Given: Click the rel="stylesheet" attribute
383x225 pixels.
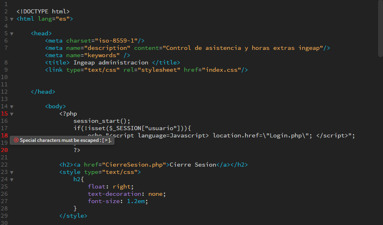Looking at the screenshot, I should pos(152,70).
